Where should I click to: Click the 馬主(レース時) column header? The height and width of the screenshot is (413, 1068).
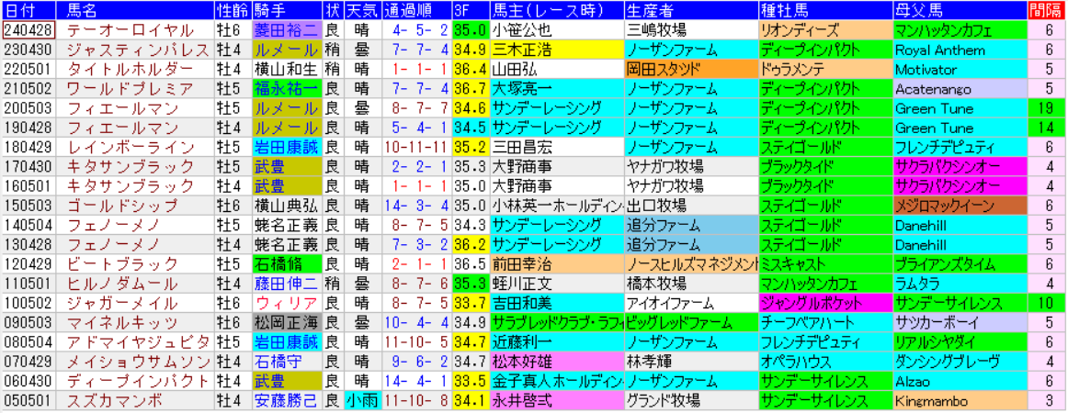click(556, 10)
